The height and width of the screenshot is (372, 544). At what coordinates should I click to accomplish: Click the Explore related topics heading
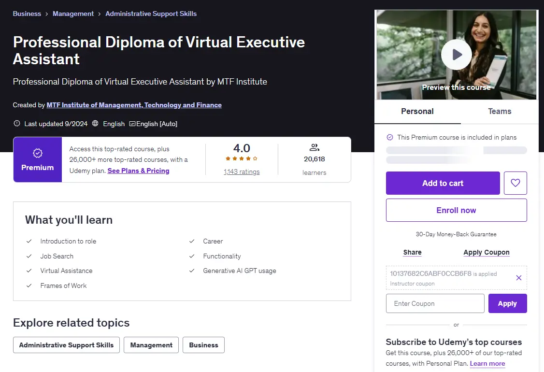(x=71, y=323)
